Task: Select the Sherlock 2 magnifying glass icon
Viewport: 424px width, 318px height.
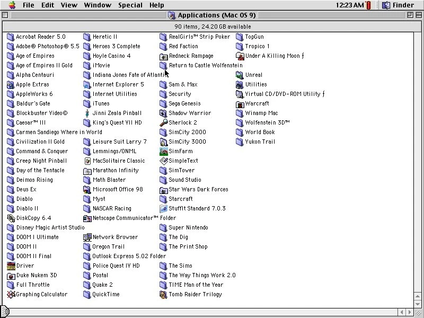Action: coord(164,122)
